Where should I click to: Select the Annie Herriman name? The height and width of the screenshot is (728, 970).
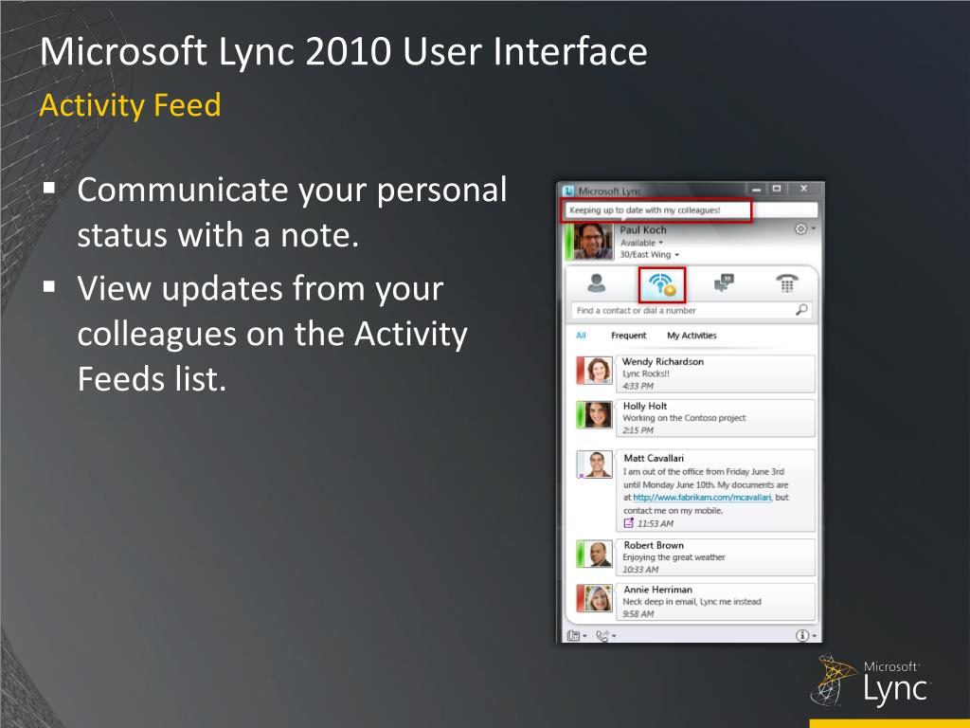[x=657, y=590]
